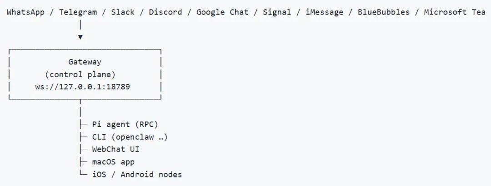Select the (control plane) subtitle text
Viewport: 491px width, 186px height.
[80, 74]
